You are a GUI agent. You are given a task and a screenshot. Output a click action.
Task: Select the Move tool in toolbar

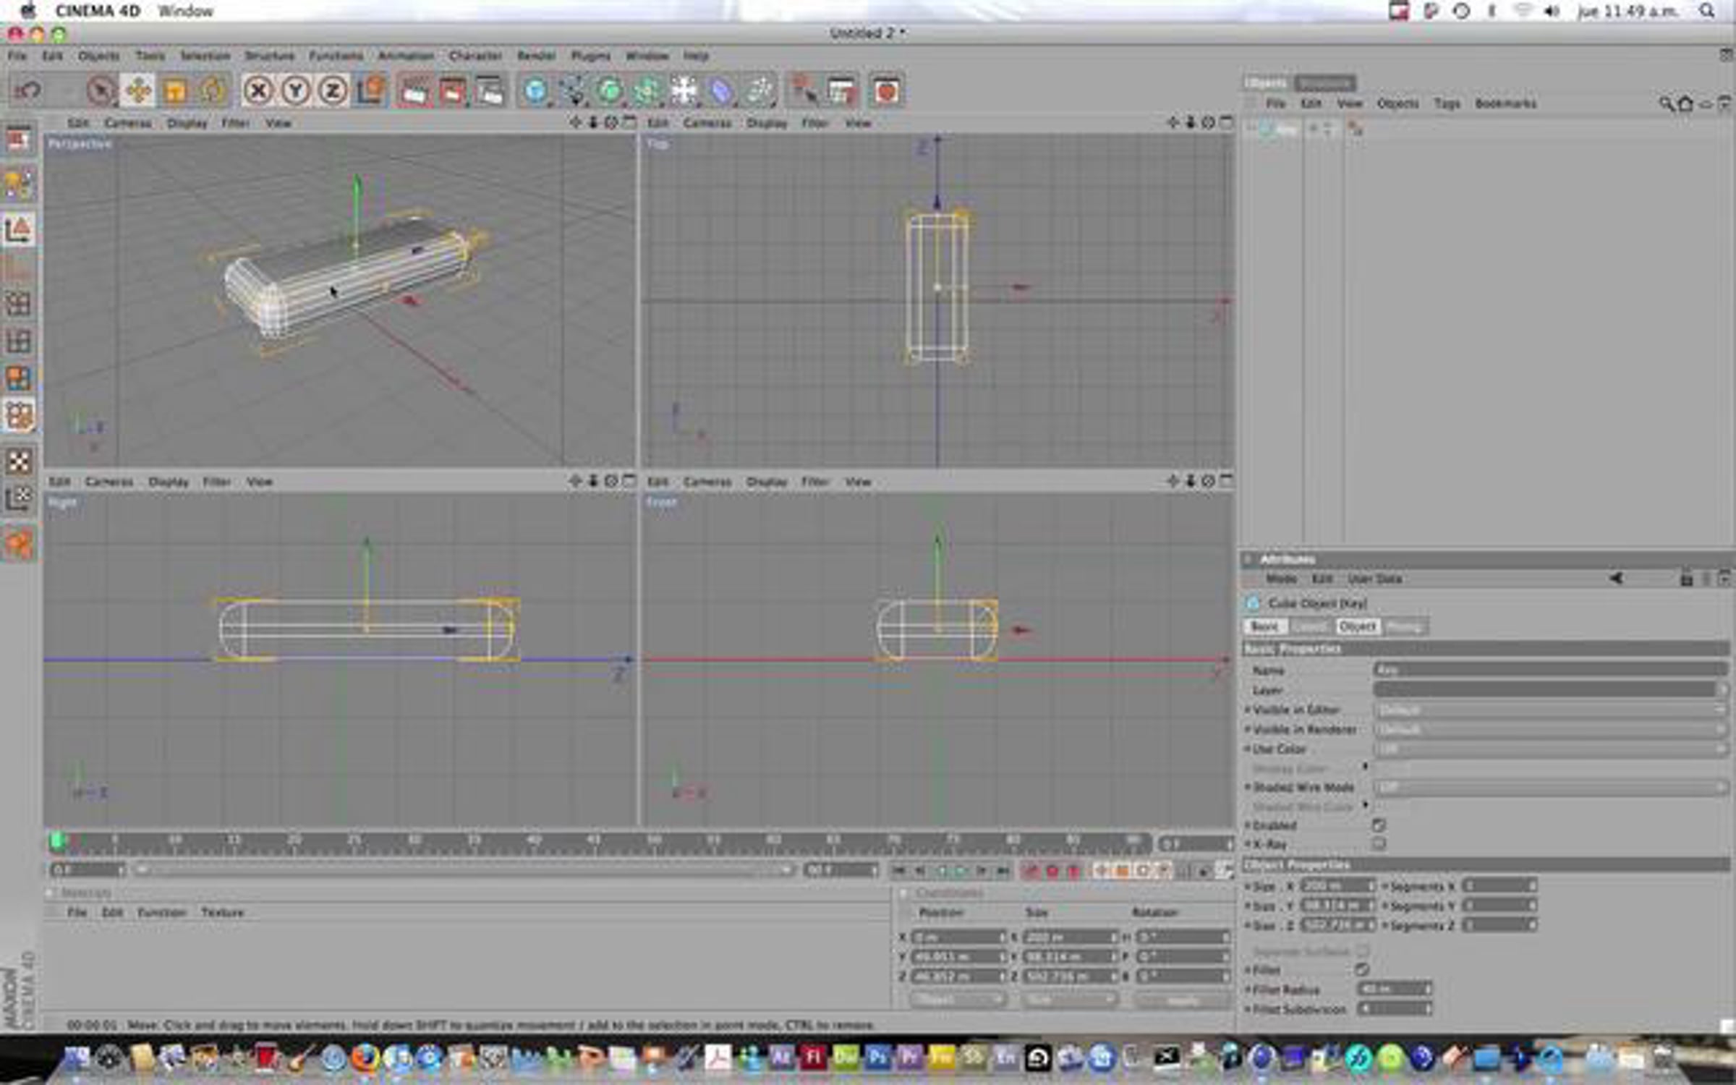[138, 91]
